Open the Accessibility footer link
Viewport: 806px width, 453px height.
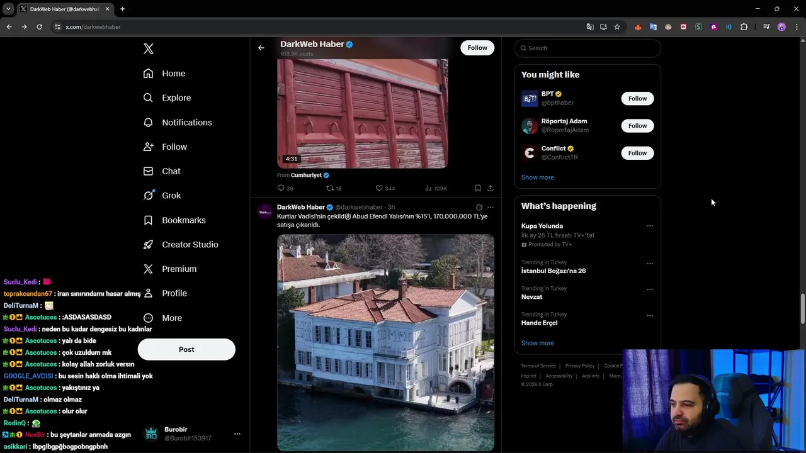click(x=559, y=376)
